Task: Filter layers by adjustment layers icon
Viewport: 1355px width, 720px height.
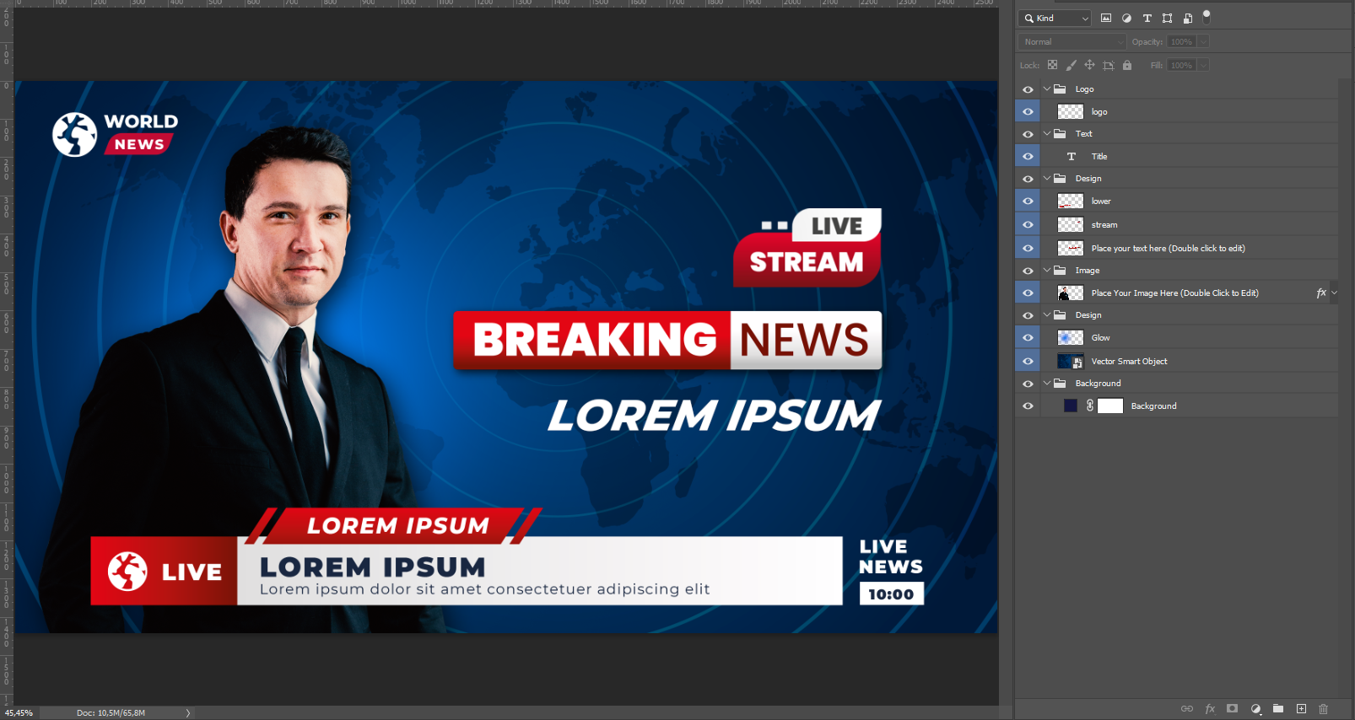Action: click(x=1126, y=18)
